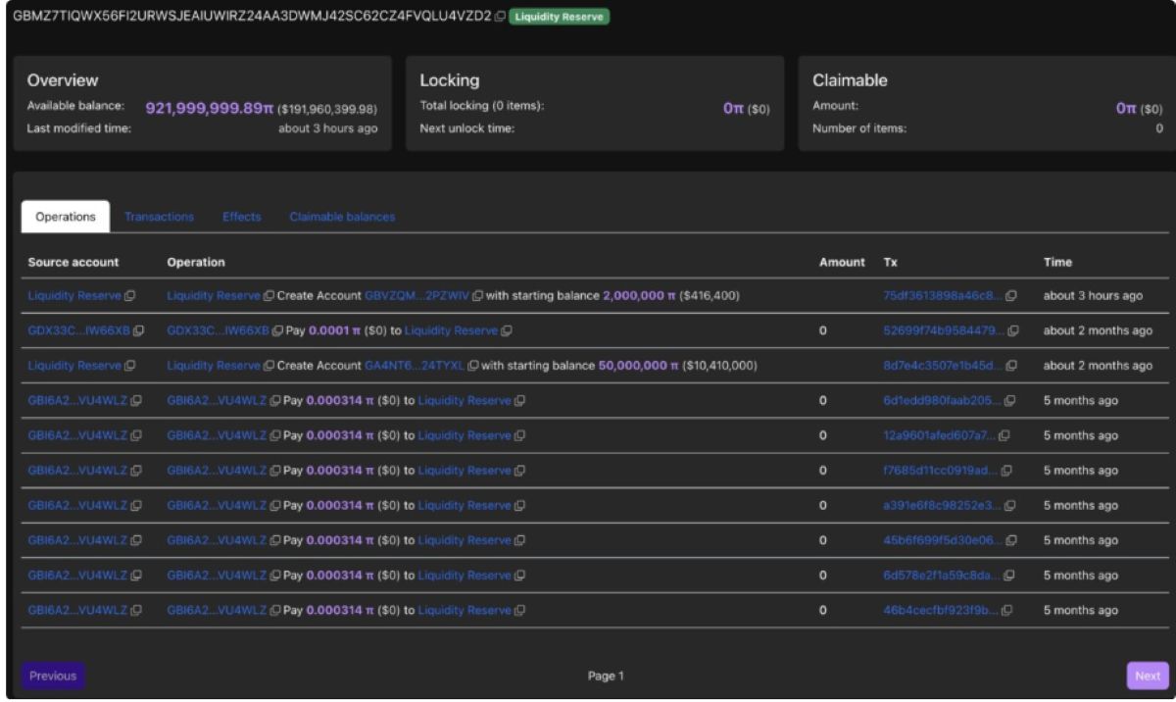Copy the full account address at top
The height and width of the screenshot is (702, 1176).
click(x=500, y=17)
